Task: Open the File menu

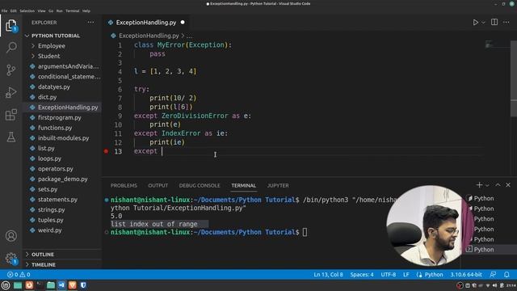Action: pos(4,11)
